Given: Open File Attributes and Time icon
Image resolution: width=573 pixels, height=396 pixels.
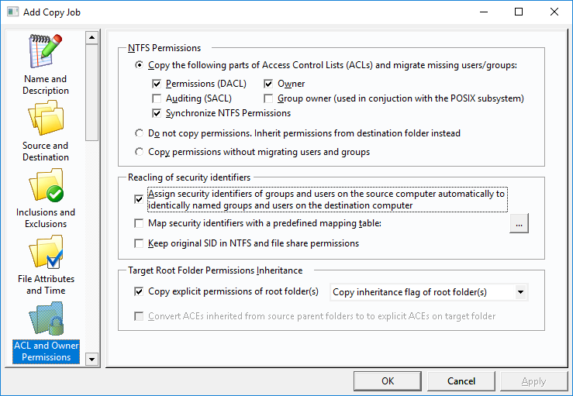Looking at the screenshot, I should click(46, 252).
